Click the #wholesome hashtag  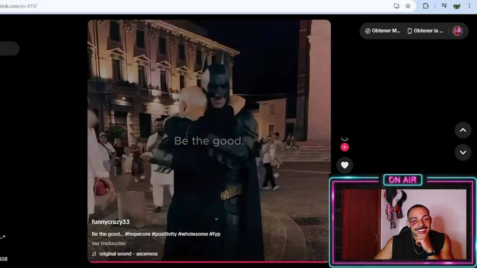coord(193,234)
